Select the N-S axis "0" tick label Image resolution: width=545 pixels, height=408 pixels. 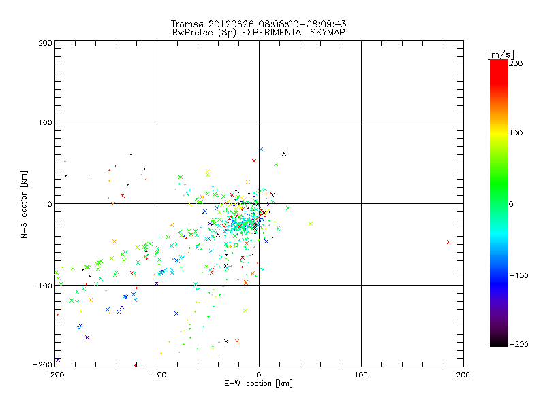(50, 204)
